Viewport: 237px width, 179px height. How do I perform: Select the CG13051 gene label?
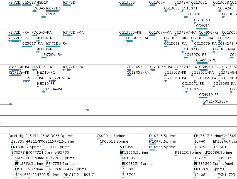point(199,3)
